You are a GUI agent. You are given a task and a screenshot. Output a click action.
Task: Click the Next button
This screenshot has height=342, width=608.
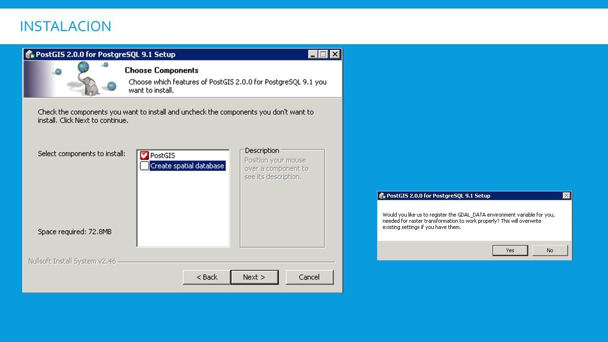point(254,277)
